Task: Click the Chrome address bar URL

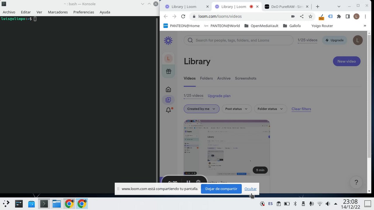Action: [220, 17]
